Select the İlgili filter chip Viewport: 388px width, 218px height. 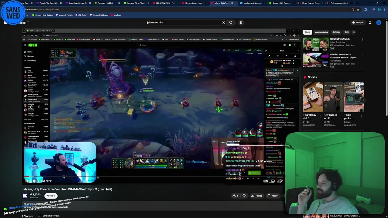point(346,32)
